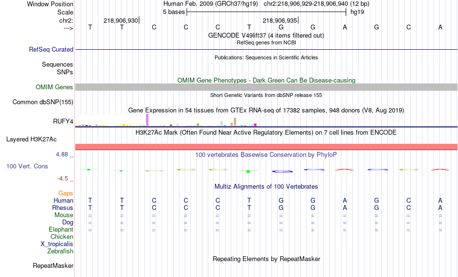Click the RefSeq Curated track label

51,49
